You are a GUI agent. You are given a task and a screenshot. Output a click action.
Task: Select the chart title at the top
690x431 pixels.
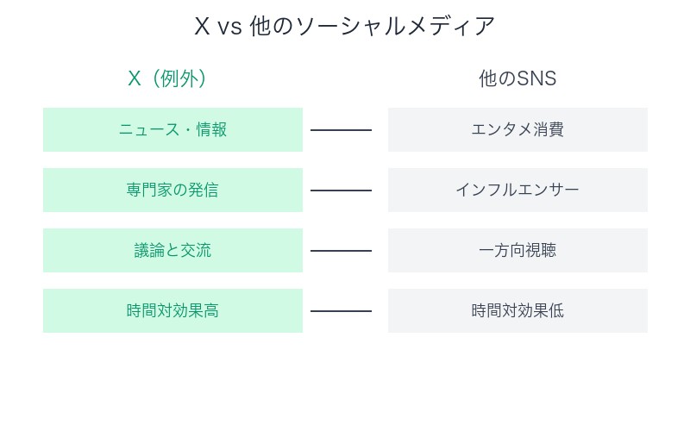[345, 26]
